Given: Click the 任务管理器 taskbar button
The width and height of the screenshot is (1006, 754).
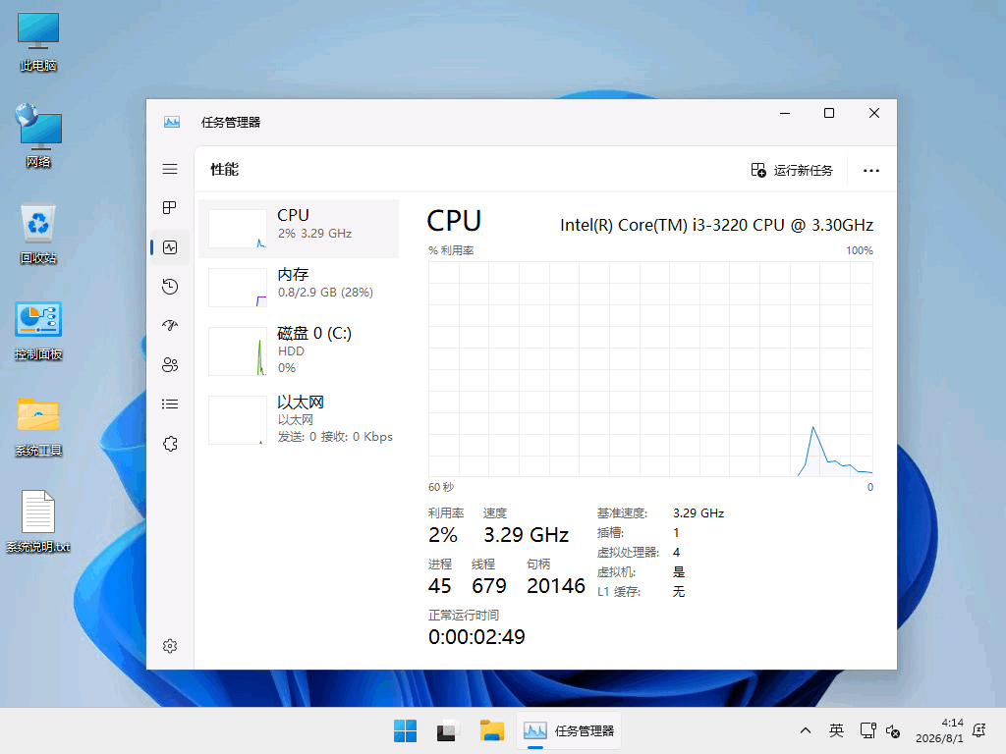Looking at the screenshot, I should point(569,730).
